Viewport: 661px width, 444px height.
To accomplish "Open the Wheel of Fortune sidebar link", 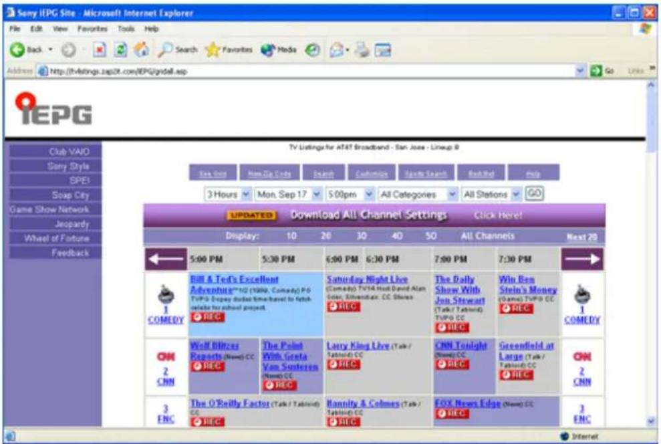I will click(x=55, y=238).
